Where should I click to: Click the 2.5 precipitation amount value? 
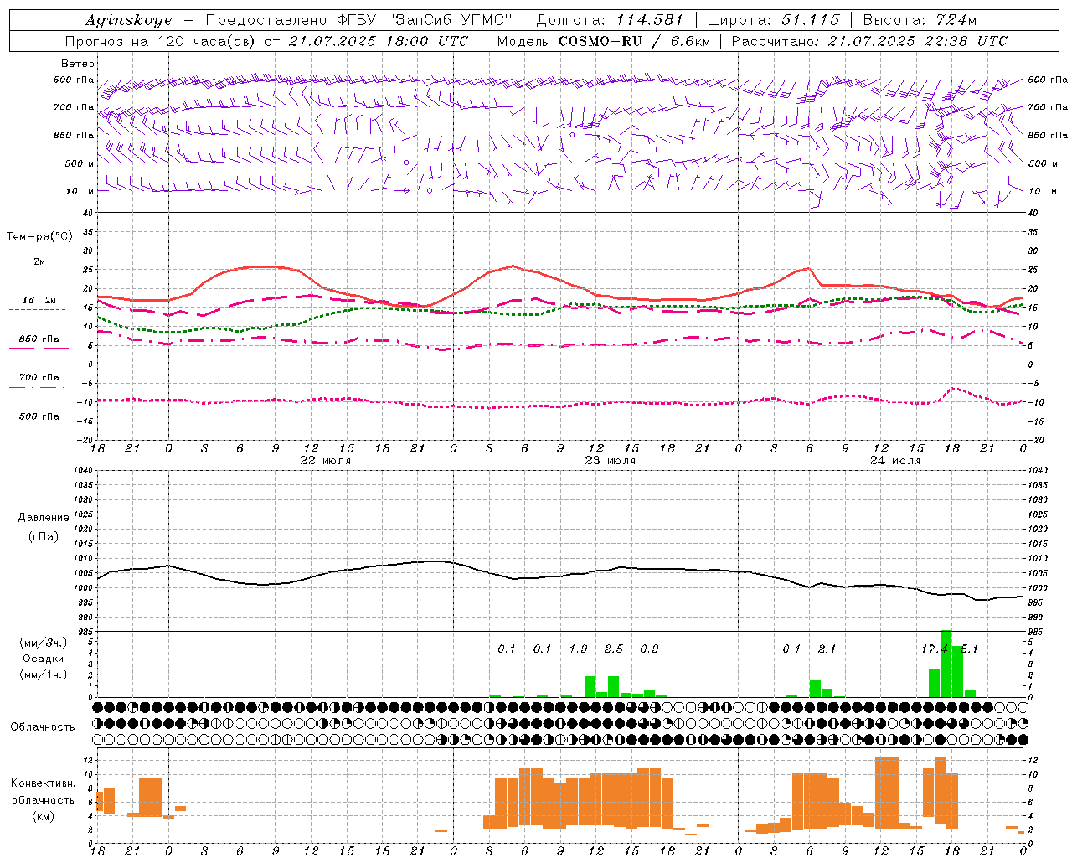click(614, 649)
